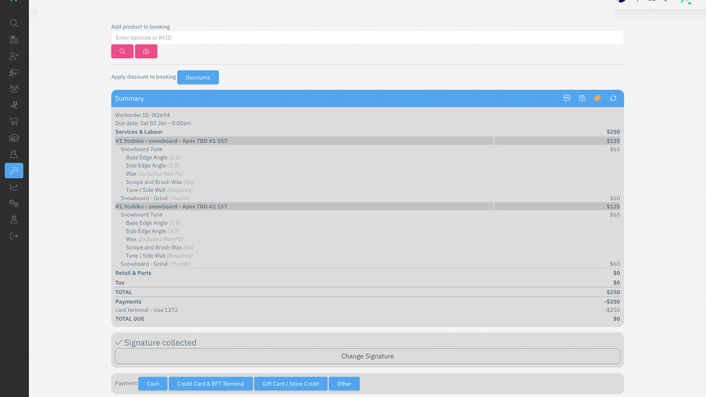Image resolution: width=706 pixels, height=397 pixels.
Task: Click the save disk icon in Summary header
Action: [582, 98]
